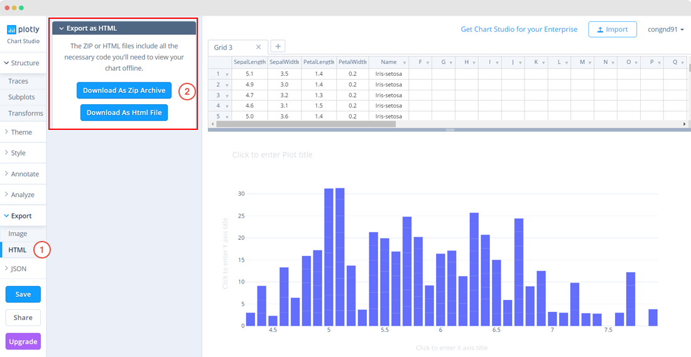Open row 3 dropdown arrow

(x=227, y=95)
